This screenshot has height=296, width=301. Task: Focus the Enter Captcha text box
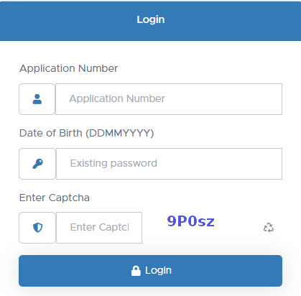pyautogui.click(x=99, y=228)
